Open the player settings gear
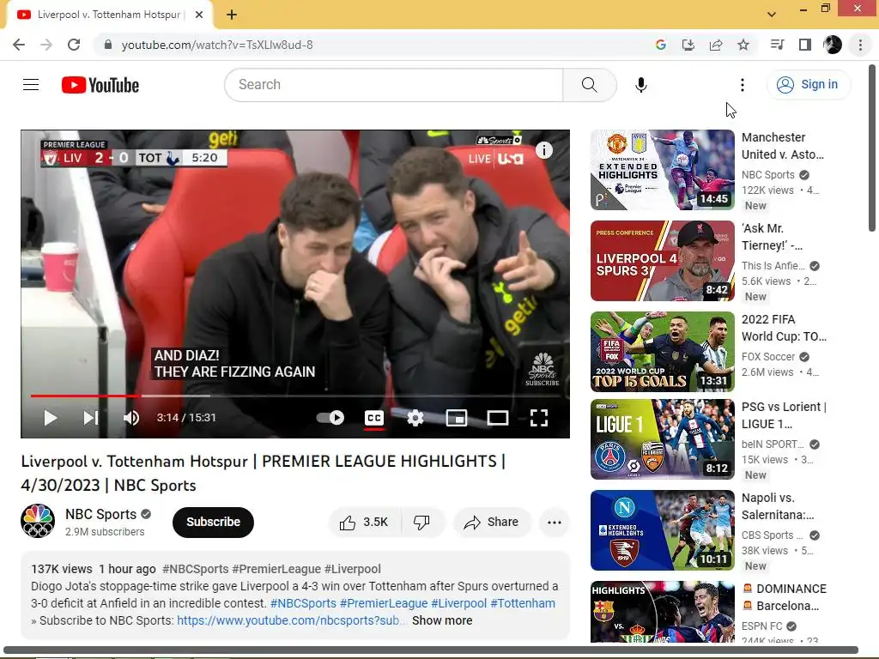 [x=415, y=418]
